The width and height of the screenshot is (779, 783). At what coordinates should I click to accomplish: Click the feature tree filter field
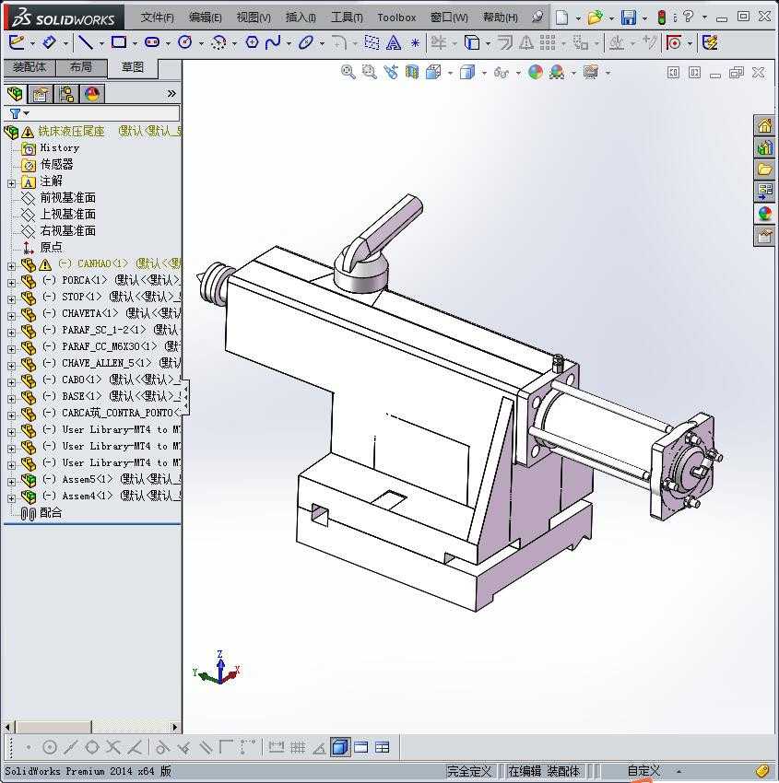(92, 113)
